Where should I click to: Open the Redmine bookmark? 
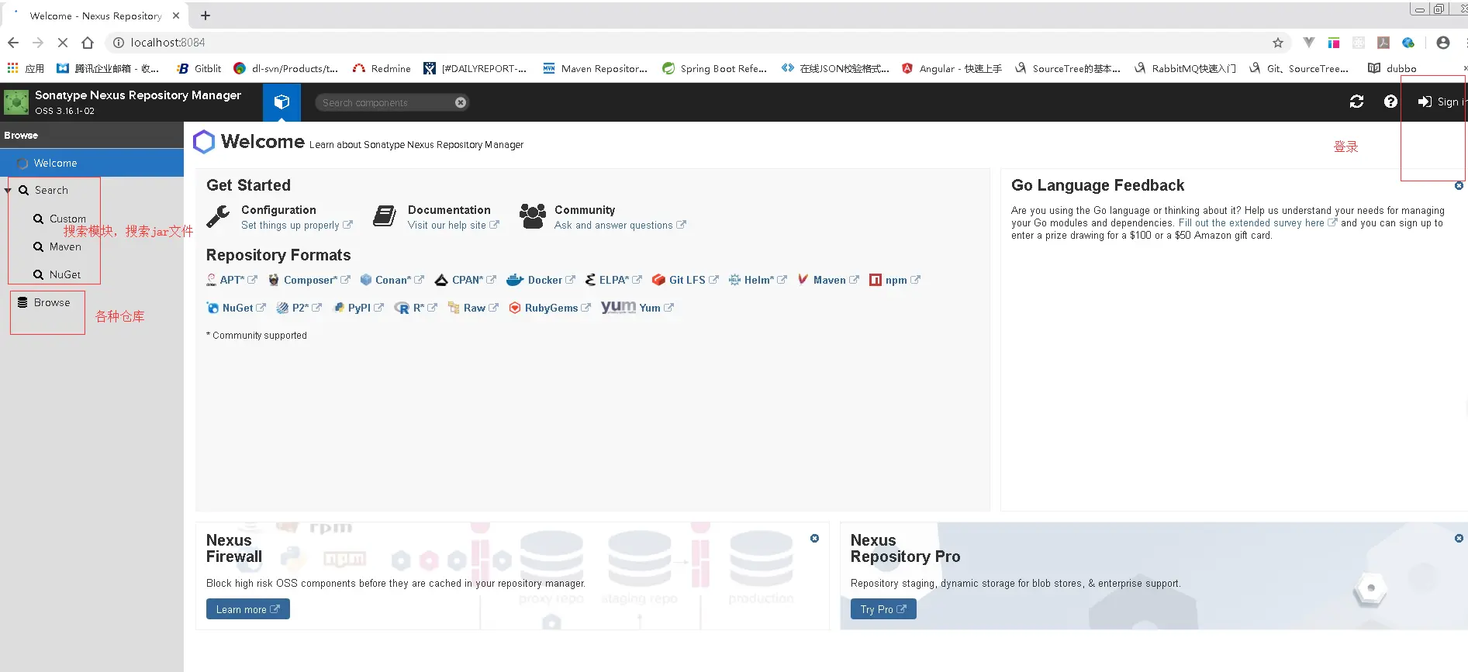[x=382, y=68]
